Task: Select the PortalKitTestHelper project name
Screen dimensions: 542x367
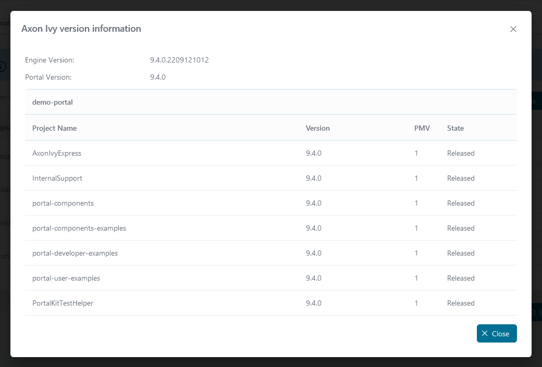Action: [x=63, y=303]
